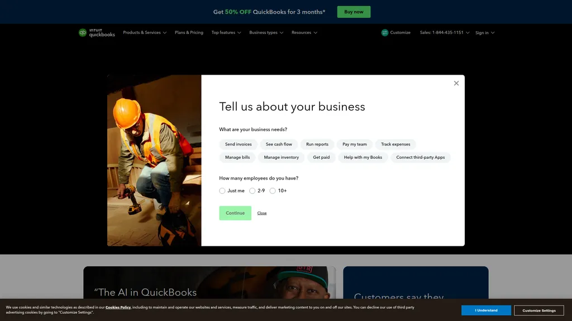The width and height of the screenshot is (572, 321).
Task: Click the "Tell us about your business" heading
Action: pyautogui.click(x=292, y=106)
